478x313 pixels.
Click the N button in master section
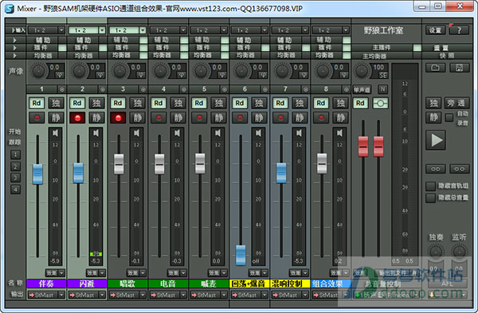[x=382, y=89]
